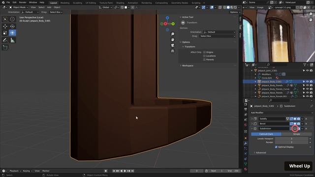
Task: Select the Cursor tool
Action: click(x=12, y=19)
